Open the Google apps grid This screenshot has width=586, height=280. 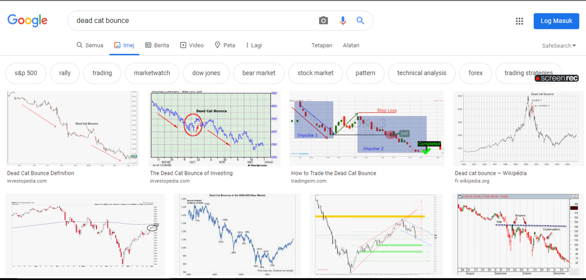tap(519, 21)
